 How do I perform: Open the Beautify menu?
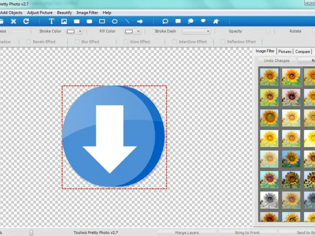tap(65, 13)
